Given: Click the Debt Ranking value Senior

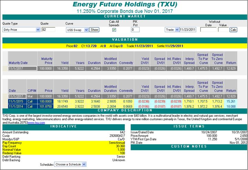Looking at the screenshot, I should pyautogui.click(x=121, y=157).
